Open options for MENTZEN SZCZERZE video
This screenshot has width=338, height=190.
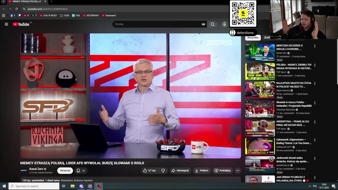tap(314, 46)
